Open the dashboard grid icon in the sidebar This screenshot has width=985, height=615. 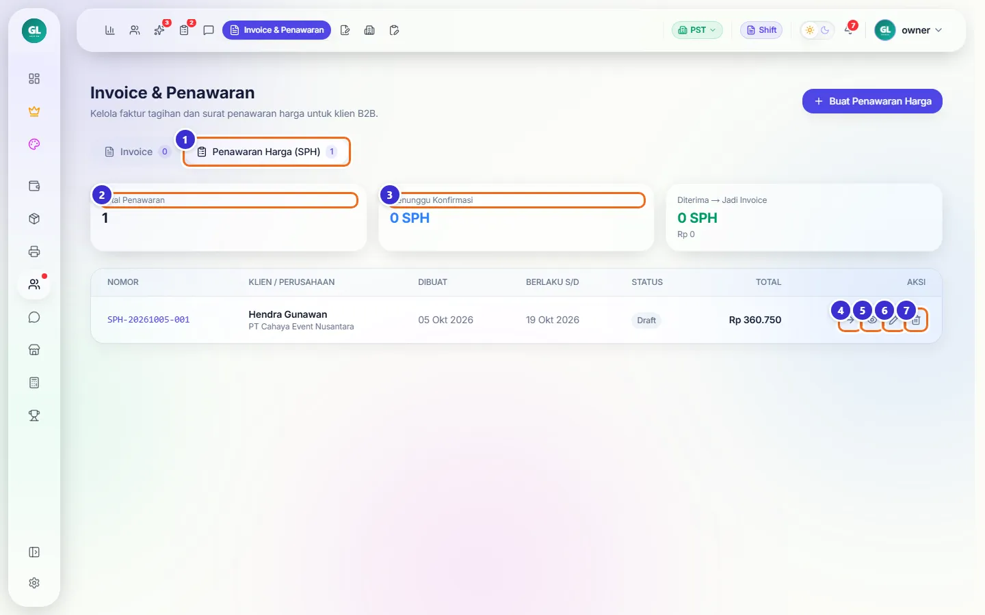click(34, 79)
